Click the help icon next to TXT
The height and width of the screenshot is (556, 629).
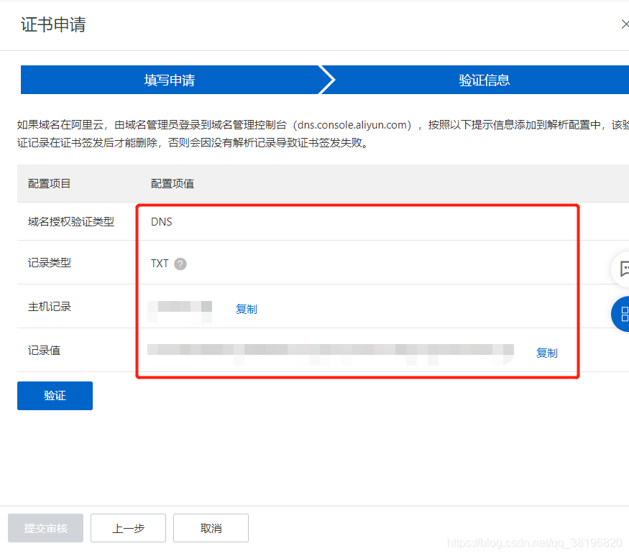coord(180,264)
